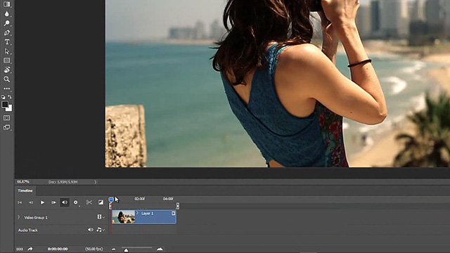This screenshot has height=253, width=450.
Task: Open the Edit Toolbar three-dots menu
Action: coord(6,89)
